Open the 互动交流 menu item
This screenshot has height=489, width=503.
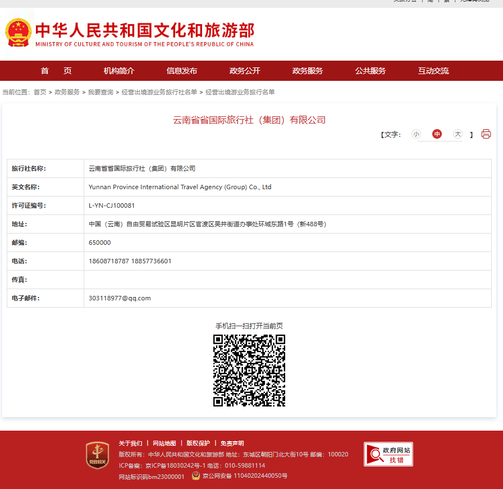433,71
